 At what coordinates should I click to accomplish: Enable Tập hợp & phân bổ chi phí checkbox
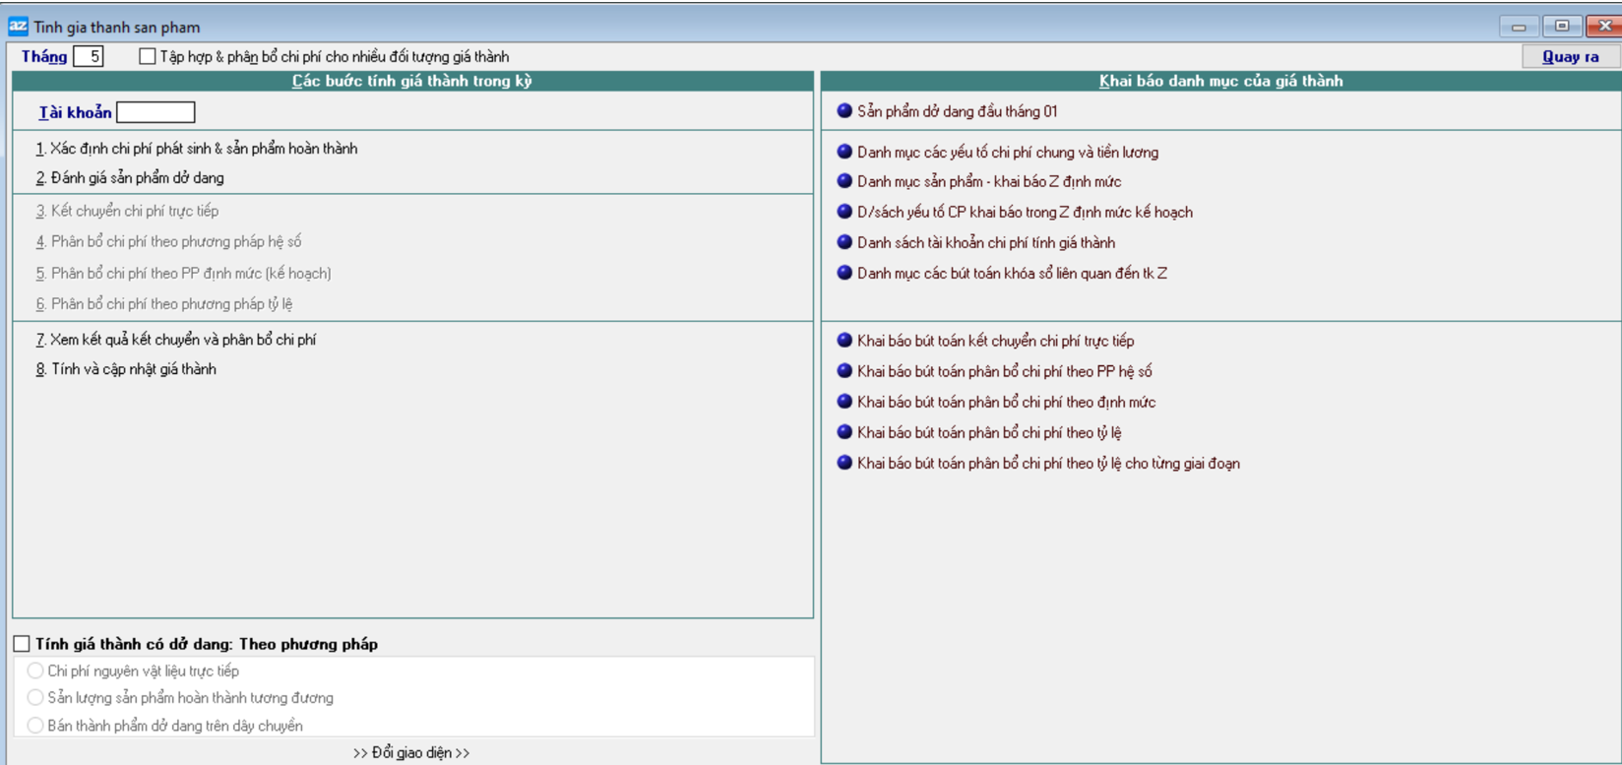tap(148, 57)
